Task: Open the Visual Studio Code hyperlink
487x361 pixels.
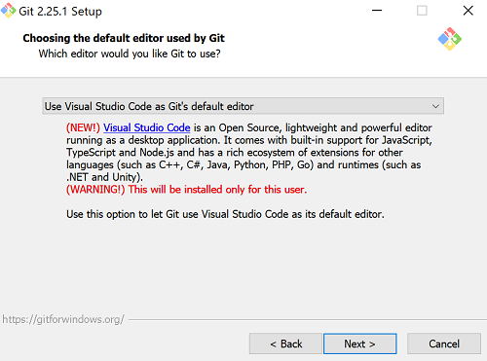Action: click(x=147, y=127)
